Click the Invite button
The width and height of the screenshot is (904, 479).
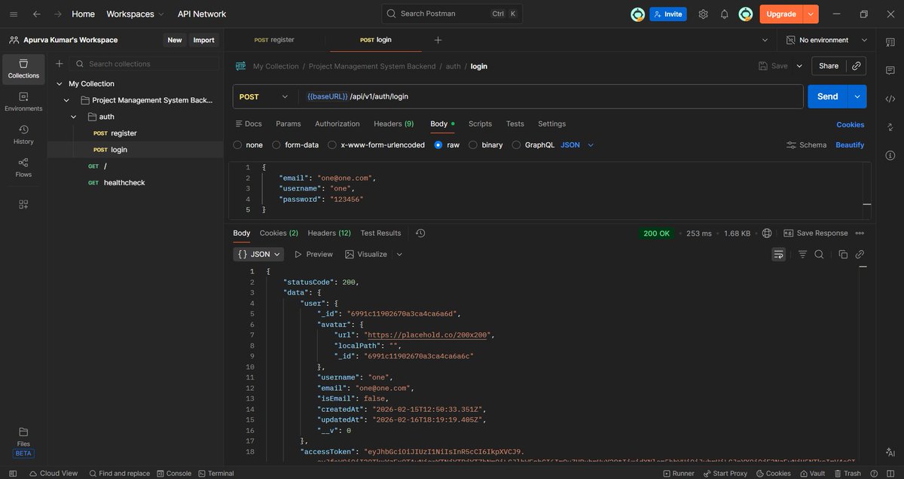tap(668, 14)
